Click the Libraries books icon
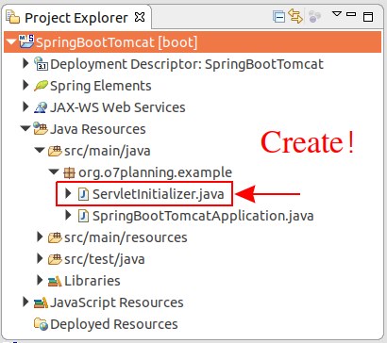Viewport: 387px width, 343px height. [x=55, y=281]
